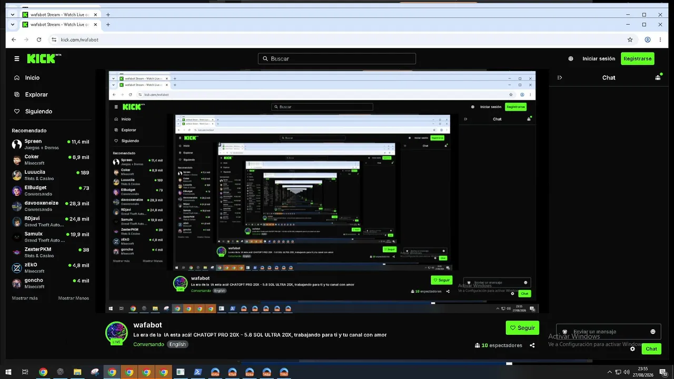Click the main green KICK logo
The height and width of the screenshot is (379, 674).
(42, 58)
